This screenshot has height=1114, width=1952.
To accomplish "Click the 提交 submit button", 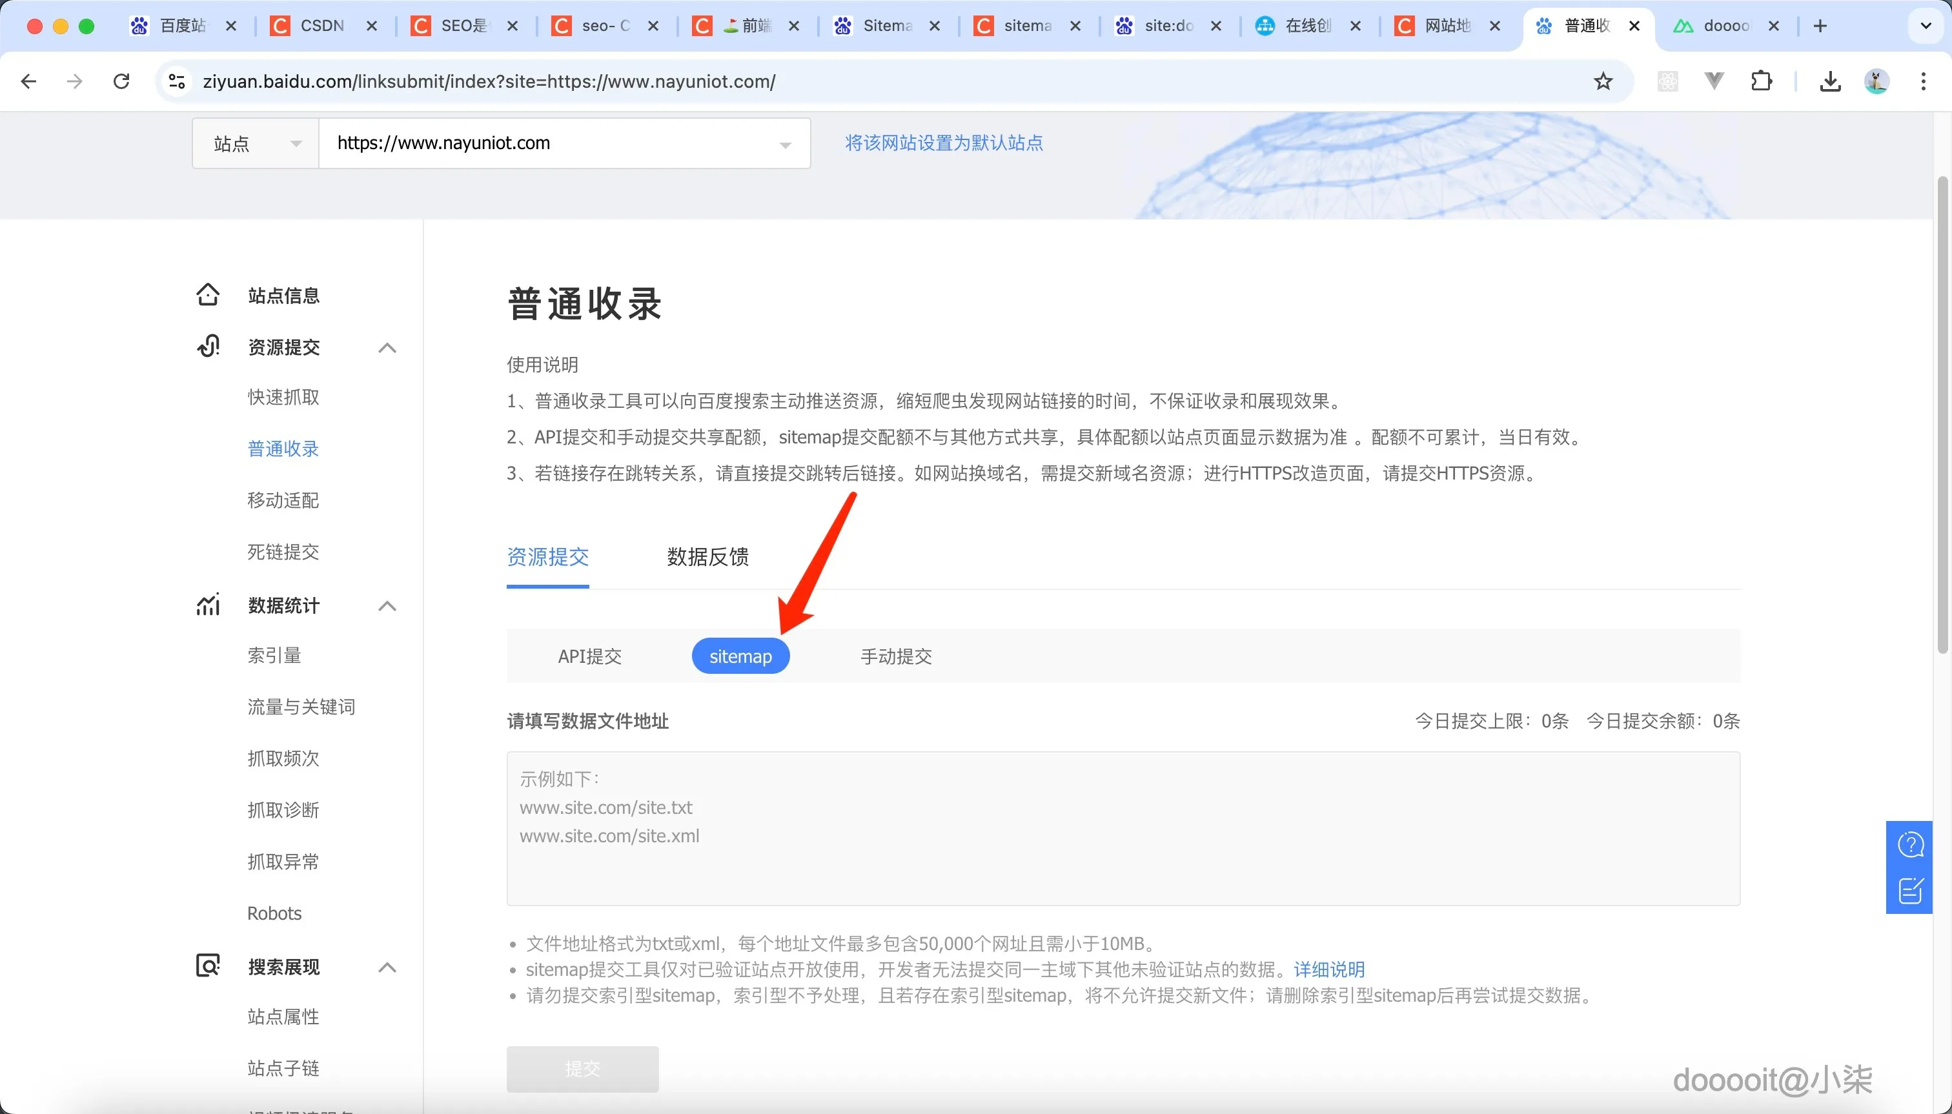I will pyautogui.click(x=582, y=1069).
